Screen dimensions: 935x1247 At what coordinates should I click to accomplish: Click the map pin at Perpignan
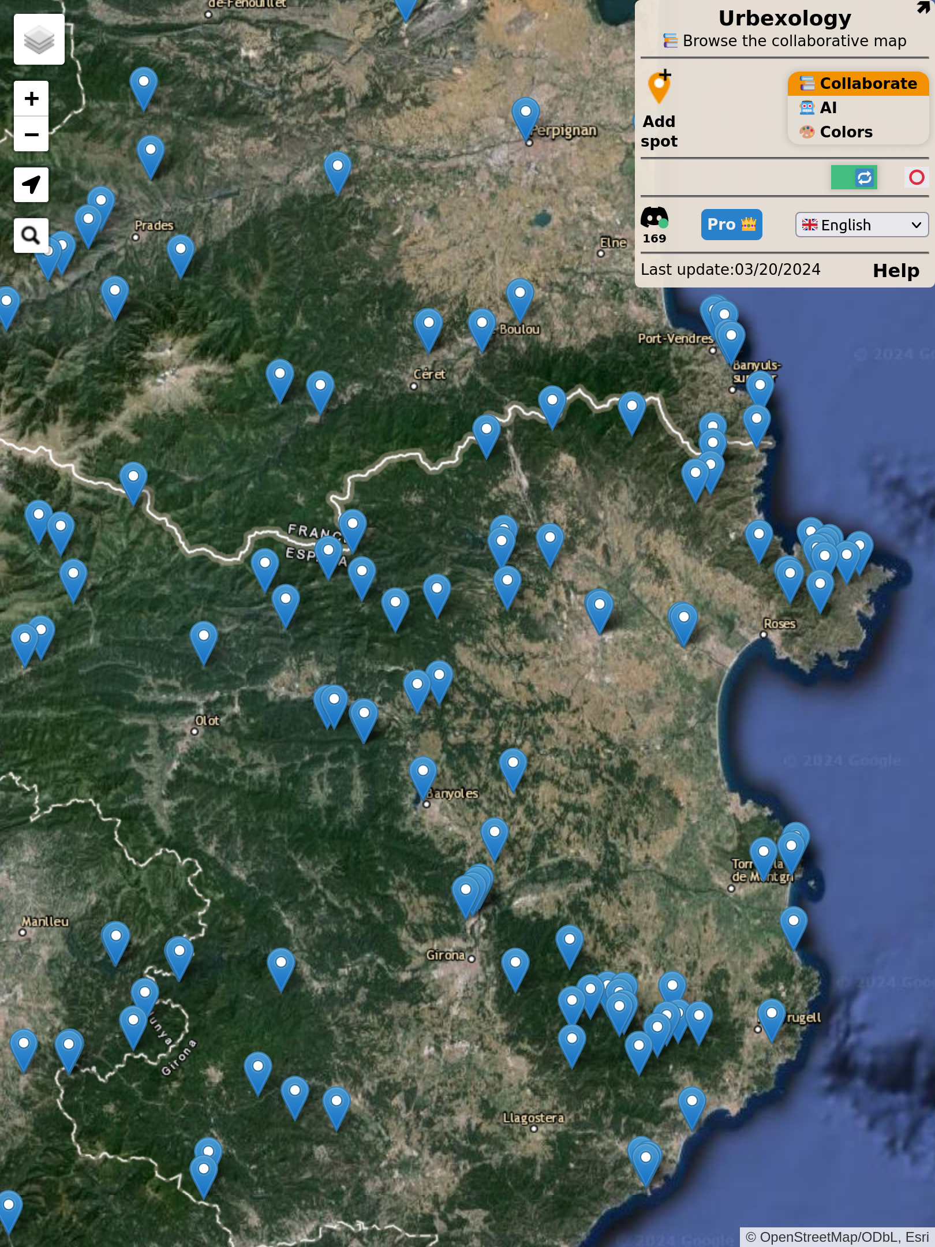point(526,118)
